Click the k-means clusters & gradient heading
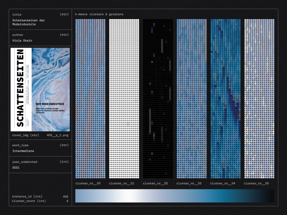The width and height of the screenshot is (287, 215). 99,14
